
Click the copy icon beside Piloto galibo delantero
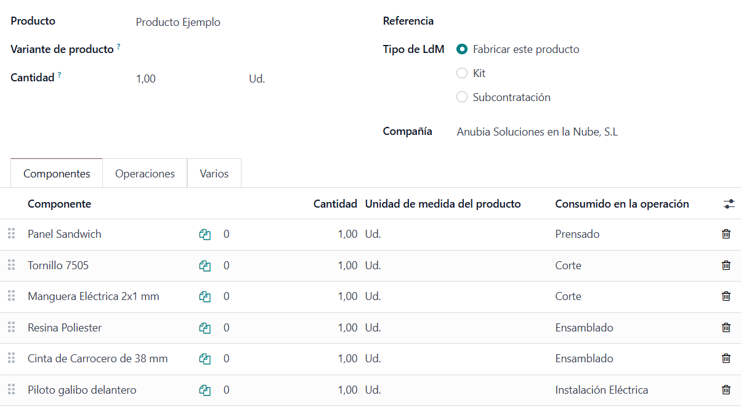(x=205, y=390)
